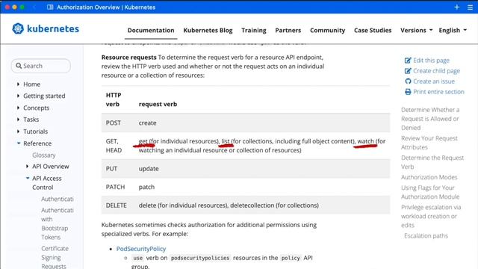
Task: Open the Community nav item
Action: tap(327, 30)
